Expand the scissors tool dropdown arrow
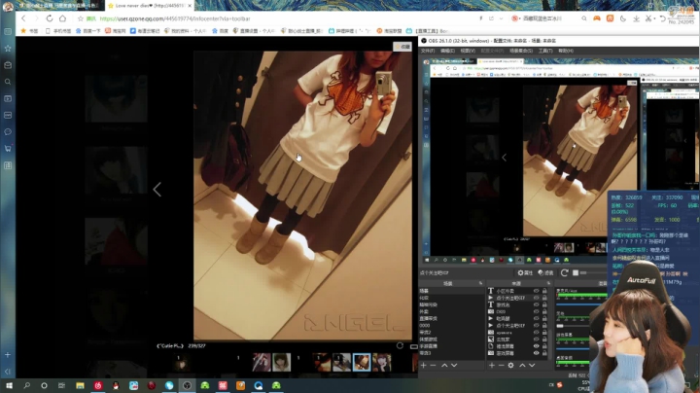700x393 pixels. [655, 18]
